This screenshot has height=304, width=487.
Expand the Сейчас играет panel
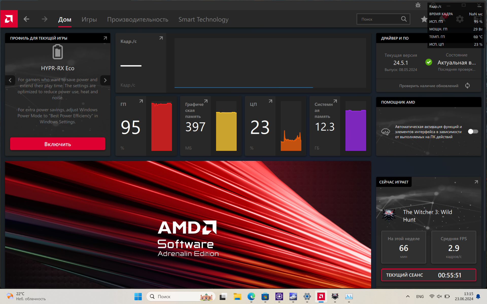[x=476, y=182]
